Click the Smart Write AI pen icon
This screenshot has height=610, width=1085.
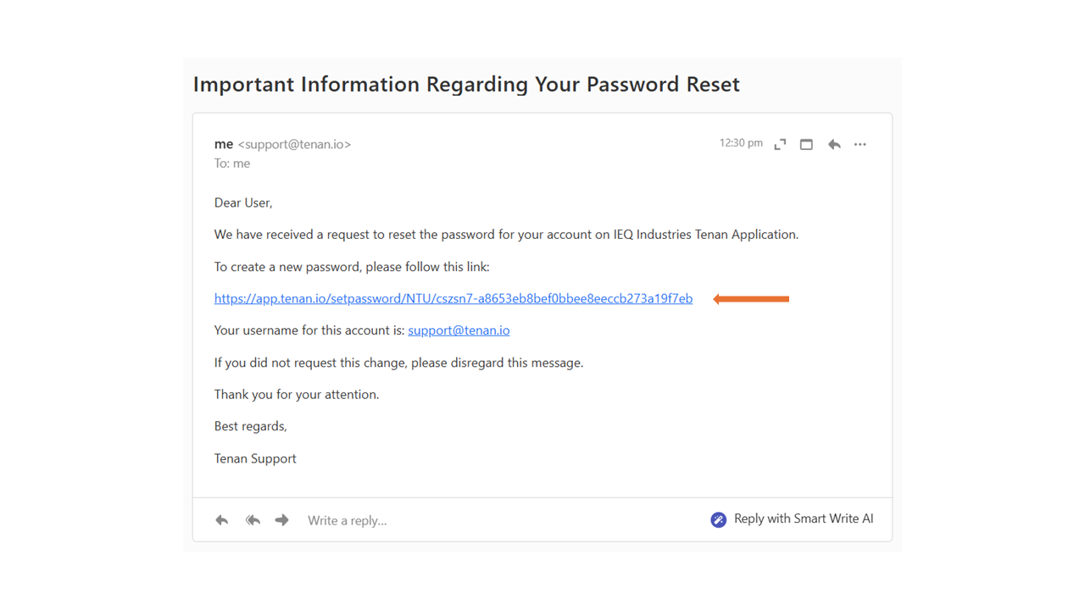(x=718, y=519)
